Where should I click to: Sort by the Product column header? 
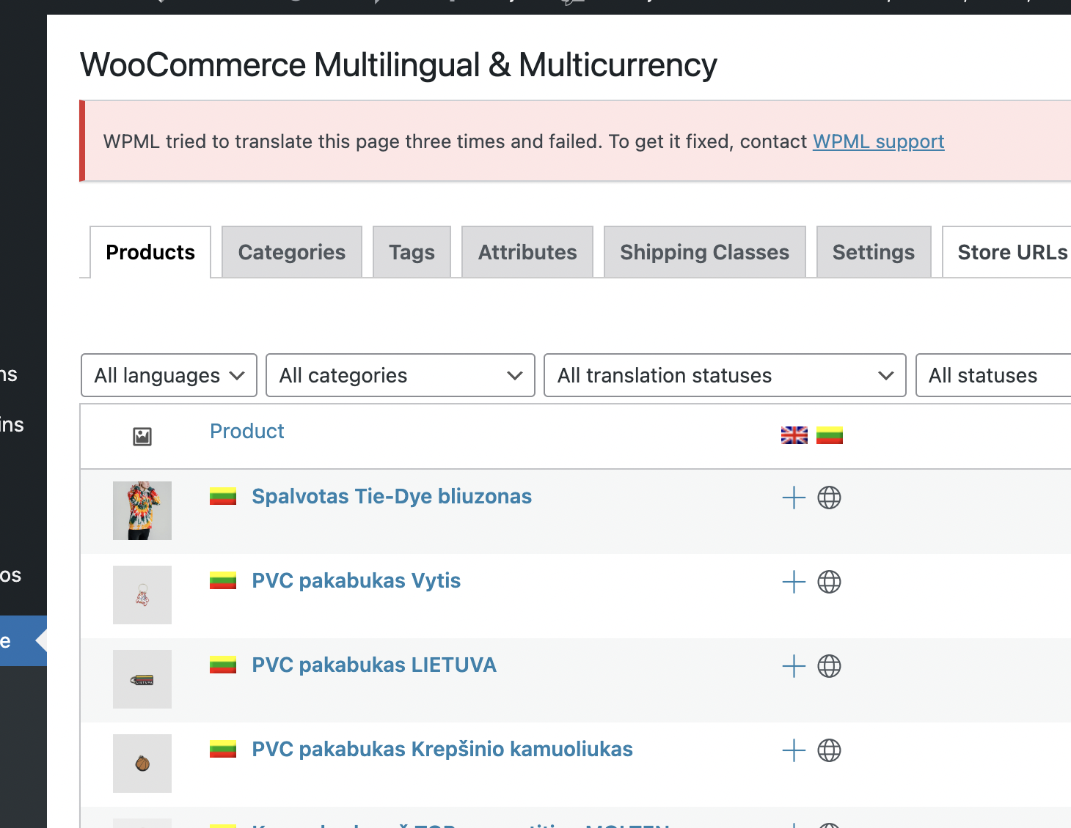click(x=246, y=431)
